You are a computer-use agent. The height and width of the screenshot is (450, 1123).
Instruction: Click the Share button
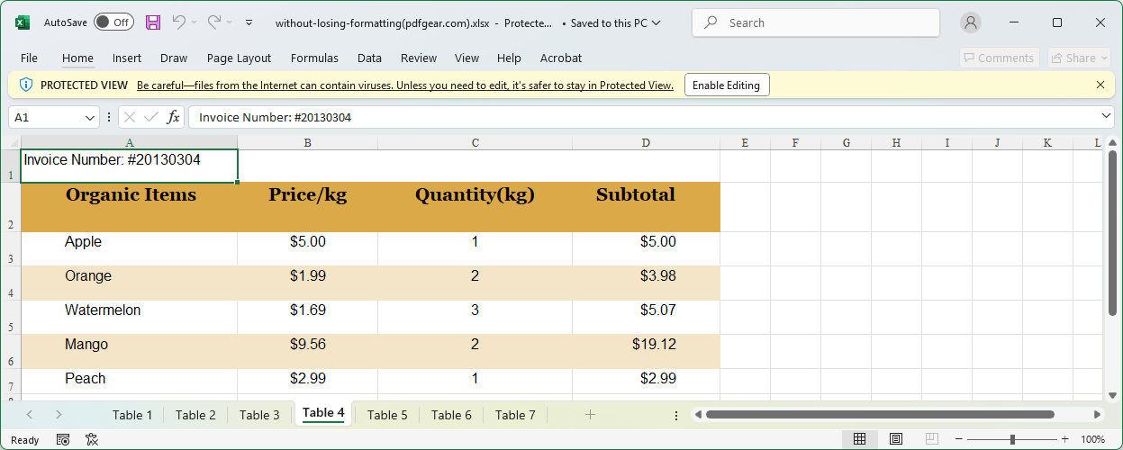click(1079, 58)
